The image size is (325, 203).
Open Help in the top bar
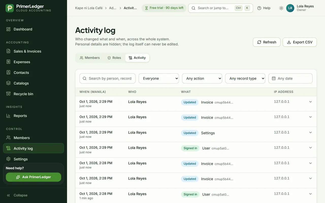(264, 8)
